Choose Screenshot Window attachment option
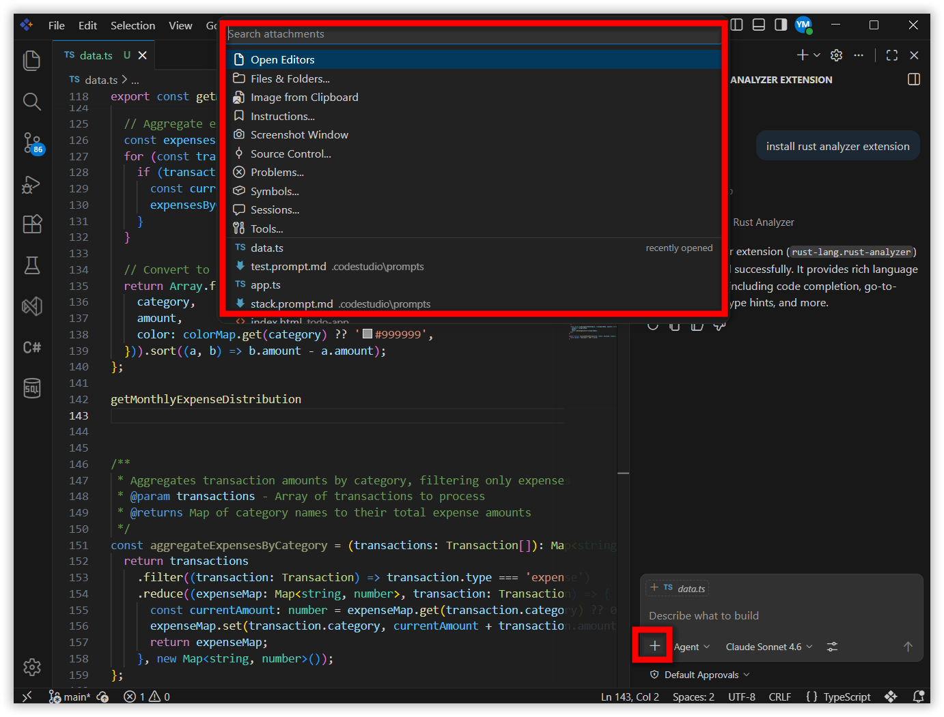This screenshot has height=717, width=944. tap(473, 135)
